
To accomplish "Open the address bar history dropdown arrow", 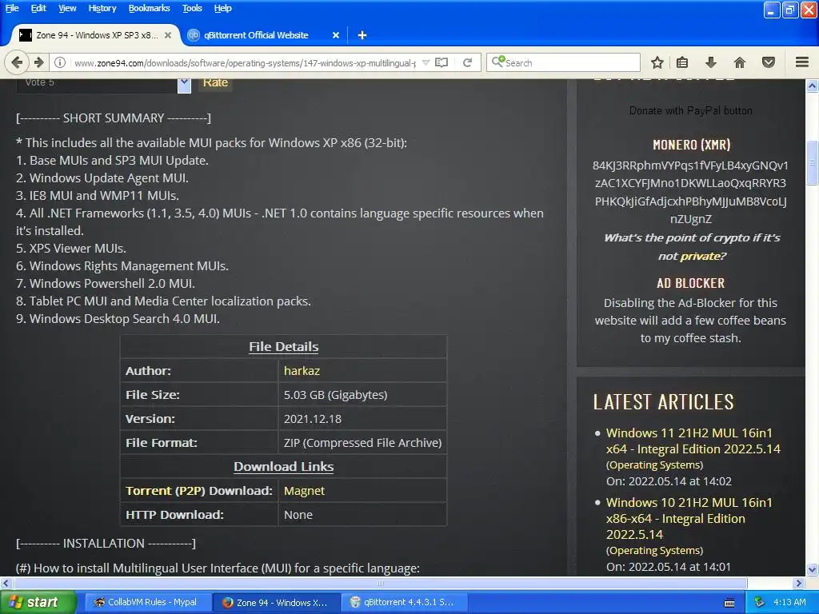I will pos(425,62).
